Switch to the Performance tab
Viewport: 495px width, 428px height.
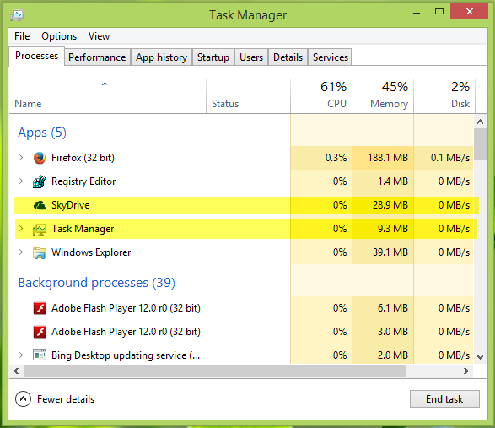point(97,57)
